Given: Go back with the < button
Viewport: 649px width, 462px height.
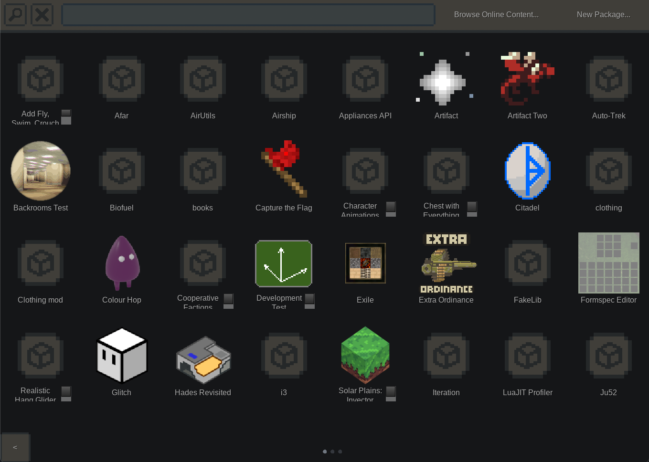Looking at the screenshot, I should tap(15, 447).
